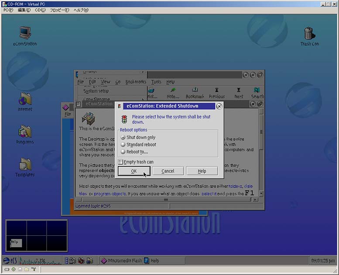The image size is (339, 275).
Task: Click the second quick-launch icon on eCenter
Action: (x=72, y=261)
